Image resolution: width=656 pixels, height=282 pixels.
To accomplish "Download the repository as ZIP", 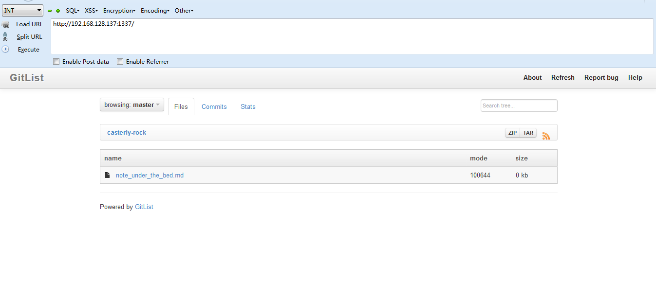I will click(x=512, y=133).
